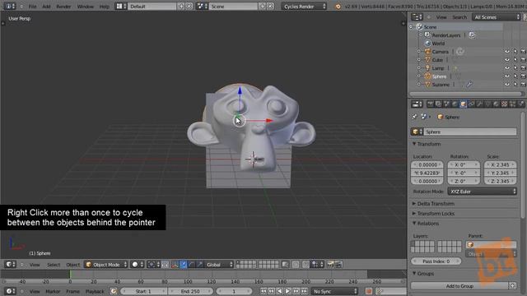Open the Scene properties tab
Viewport: 527px width, 296px height.
(x=446, y=104)
